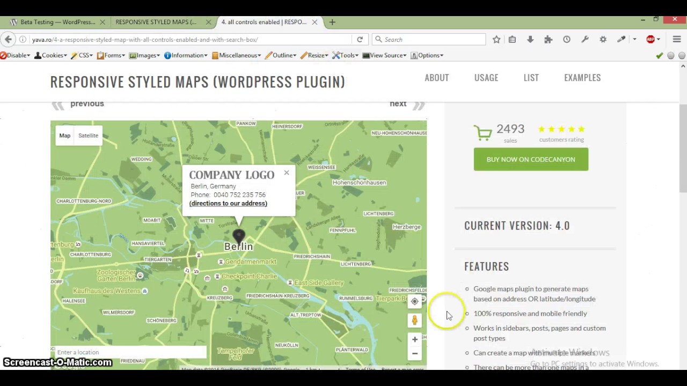Click the wrench developer tools icon
The image size is (687, 386).
pos(585,39)
